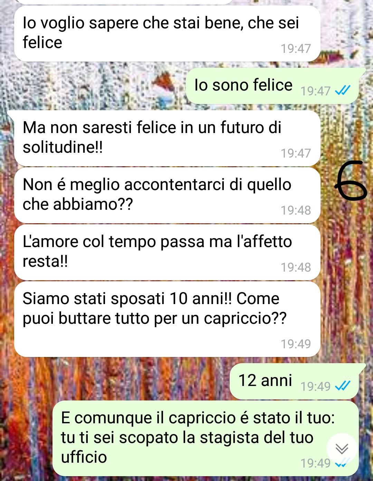Click the 19:47 timestamp on 'Io sono felice'
Image resolution: width=373 pixels, height=481 pixels.
point(316,91)
